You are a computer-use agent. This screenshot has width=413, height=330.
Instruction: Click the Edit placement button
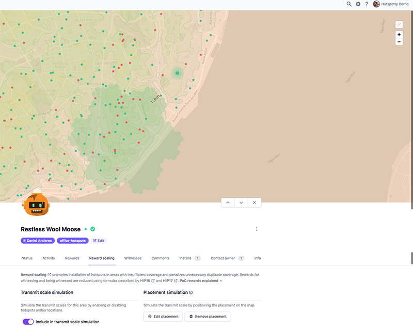[x=163, y=316]
